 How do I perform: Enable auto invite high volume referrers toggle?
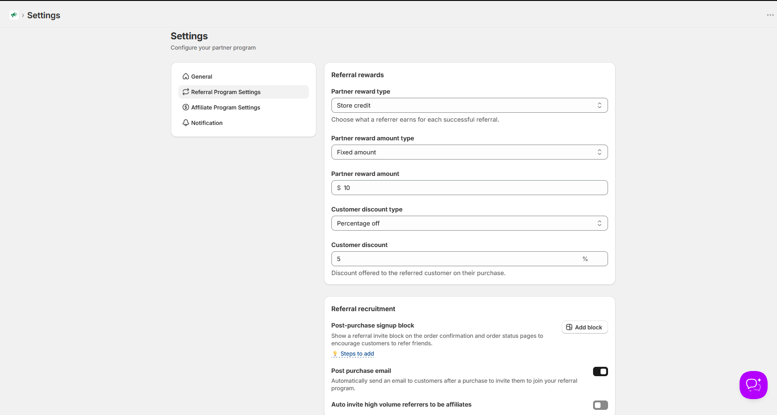point(601,405)
